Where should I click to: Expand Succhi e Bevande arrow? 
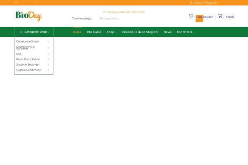49,65
